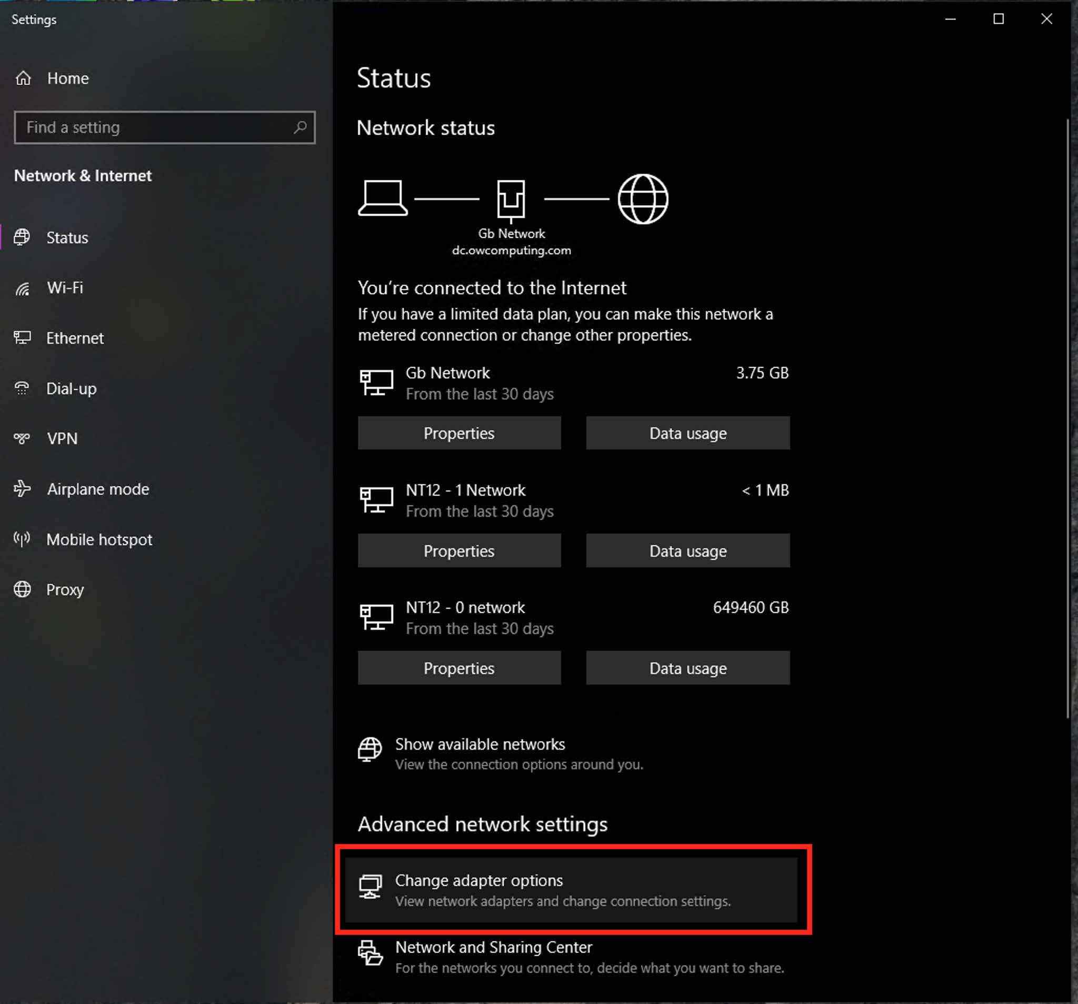The image size is (1078, 1004).
Task: Click the Airplane mode icon
Action: click(x=22, y=489)
